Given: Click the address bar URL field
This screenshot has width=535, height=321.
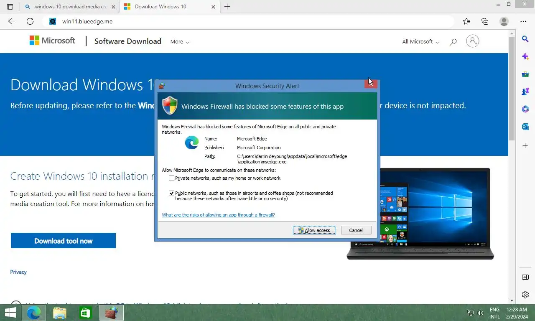Looking at the screenshot, I should 248,21.
